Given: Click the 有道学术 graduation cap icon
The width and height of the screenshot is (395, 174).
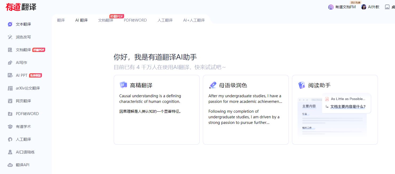Looking at the screenshot, I should tap(10, 127).
